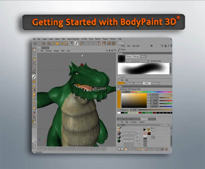Click the Attributes back arrow
The image size is (205, 169).
(x=151, y=46)
